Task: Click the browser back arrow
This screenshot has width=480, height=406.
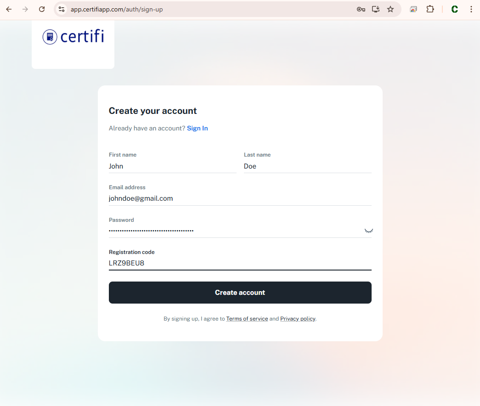Action: pos(9,9)
